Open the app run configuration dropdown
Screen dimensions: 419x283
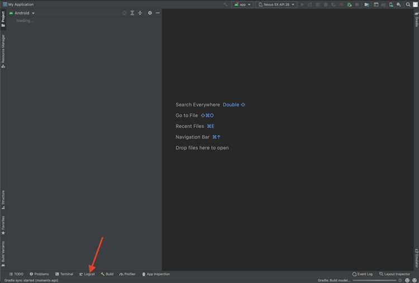242,4
